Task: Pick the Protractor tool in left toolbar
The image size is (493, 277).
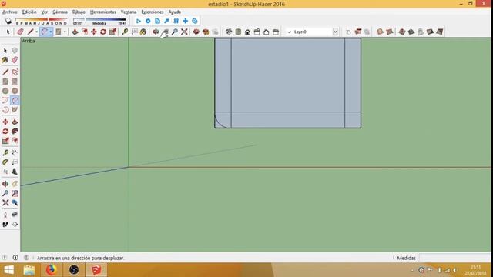Action: click(5, 162)
